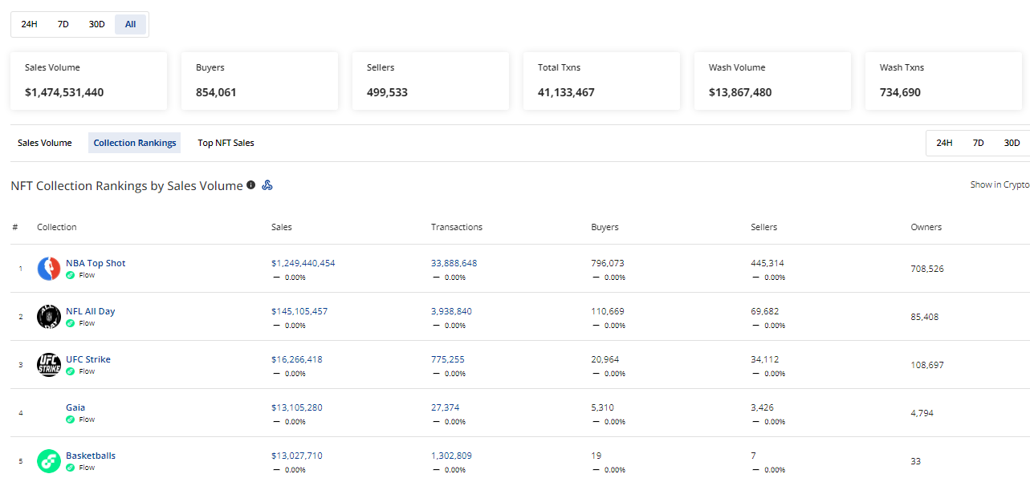Screen dimensions: 1030x478
Task: Open the Collection Rankings tab
Action: point(135,143)
